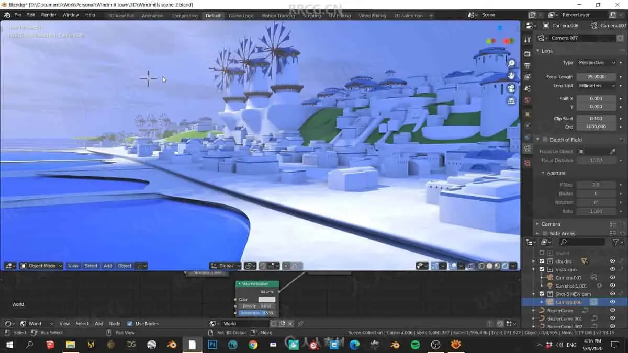Toggle the Use Nodes checkbox
Screen dimensions: 628x353
click(130, 324)
